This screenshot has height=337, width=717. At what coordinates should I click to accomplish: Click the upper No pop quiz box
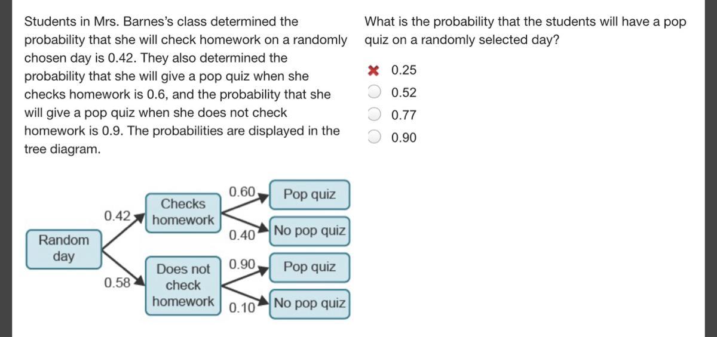pyautogui.click(x=309, y=231)
